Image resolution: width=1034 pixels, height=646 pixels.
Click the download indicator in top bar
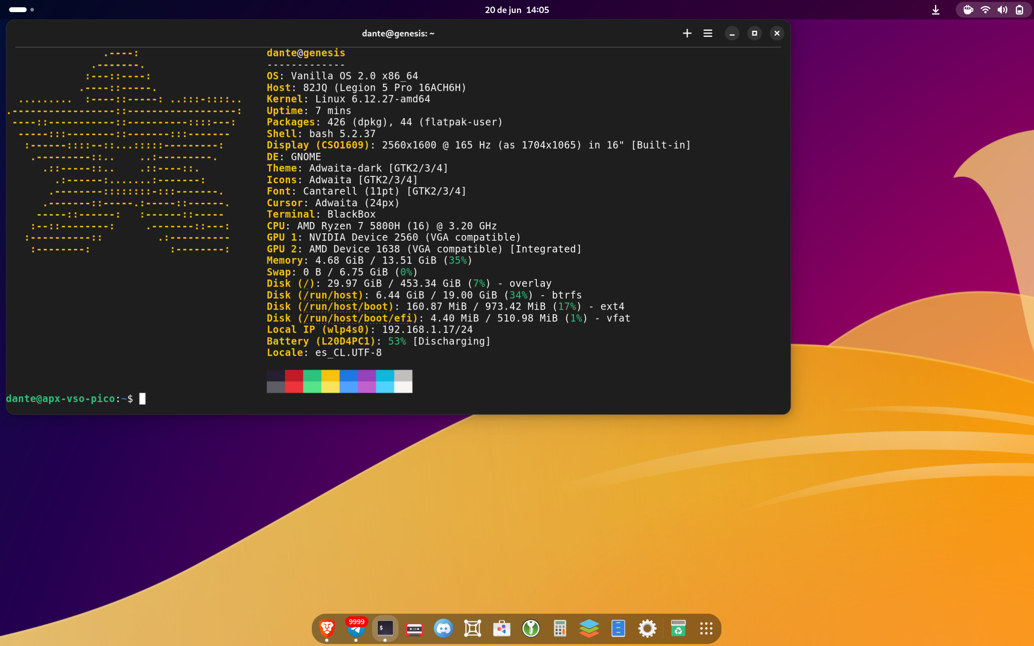[x=936, y=10]
